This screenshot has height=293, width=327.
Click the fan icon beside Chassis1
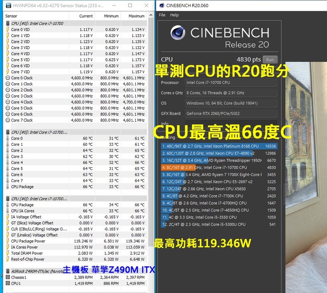pyautogui.click(x=8, y=277)
